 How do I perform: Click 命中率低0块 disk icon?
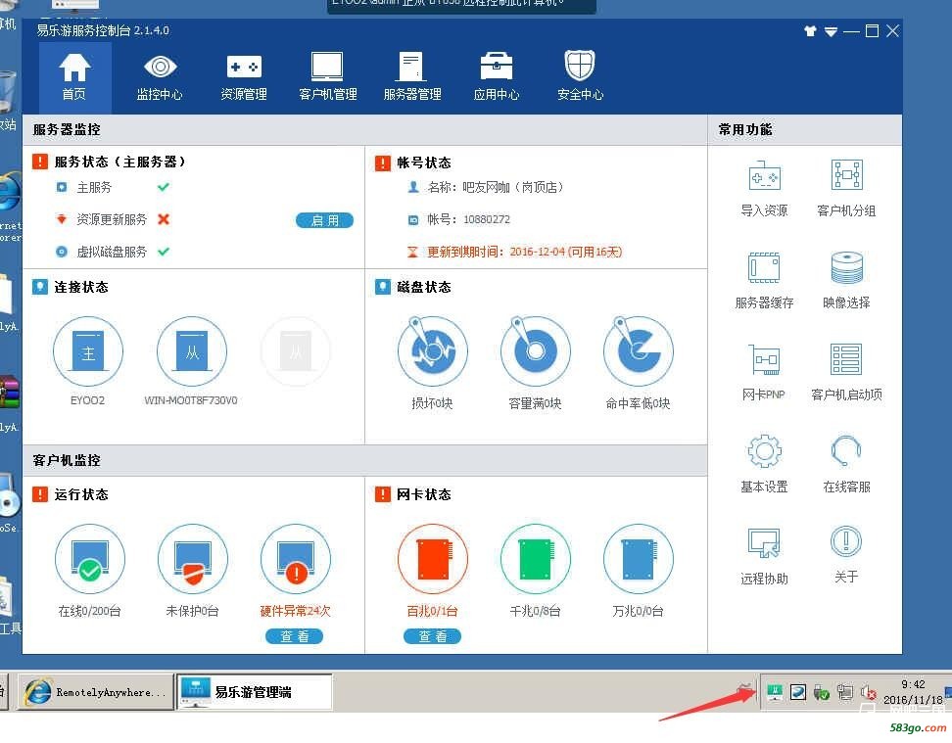pos(639,351)
